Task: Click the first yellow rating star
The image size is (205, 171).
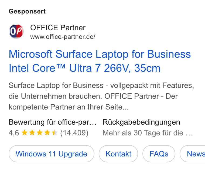Action: (25, 132)
